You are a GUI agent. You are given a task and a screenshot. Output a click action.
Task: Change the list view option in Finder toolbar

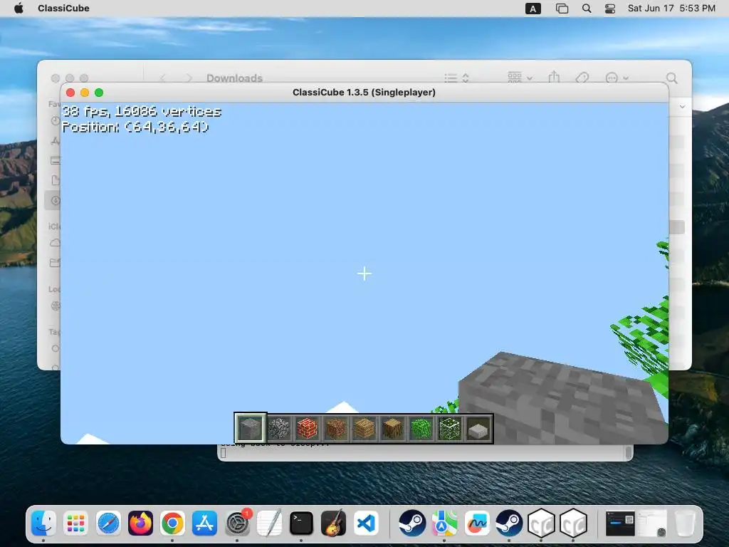[x=456, y=78]
